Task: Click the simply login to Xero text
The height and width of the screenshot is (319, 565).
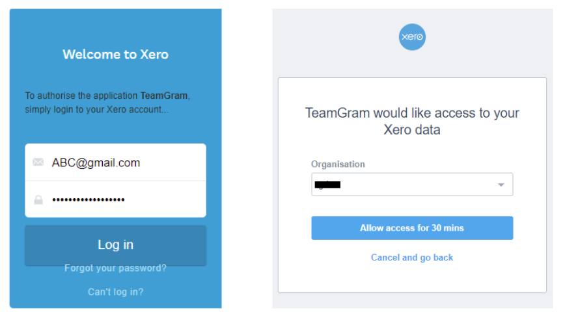Action: click(96, 110)
